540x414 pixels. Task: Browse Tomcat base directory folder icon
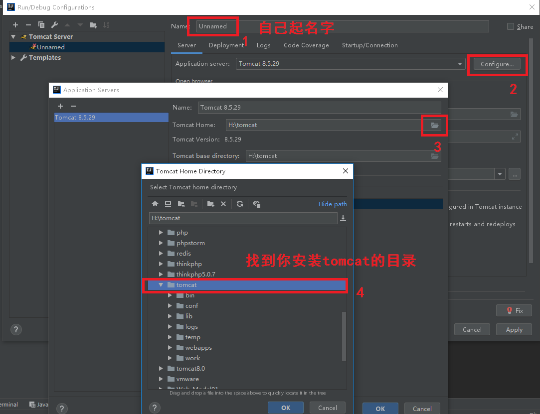click(435, 156)
